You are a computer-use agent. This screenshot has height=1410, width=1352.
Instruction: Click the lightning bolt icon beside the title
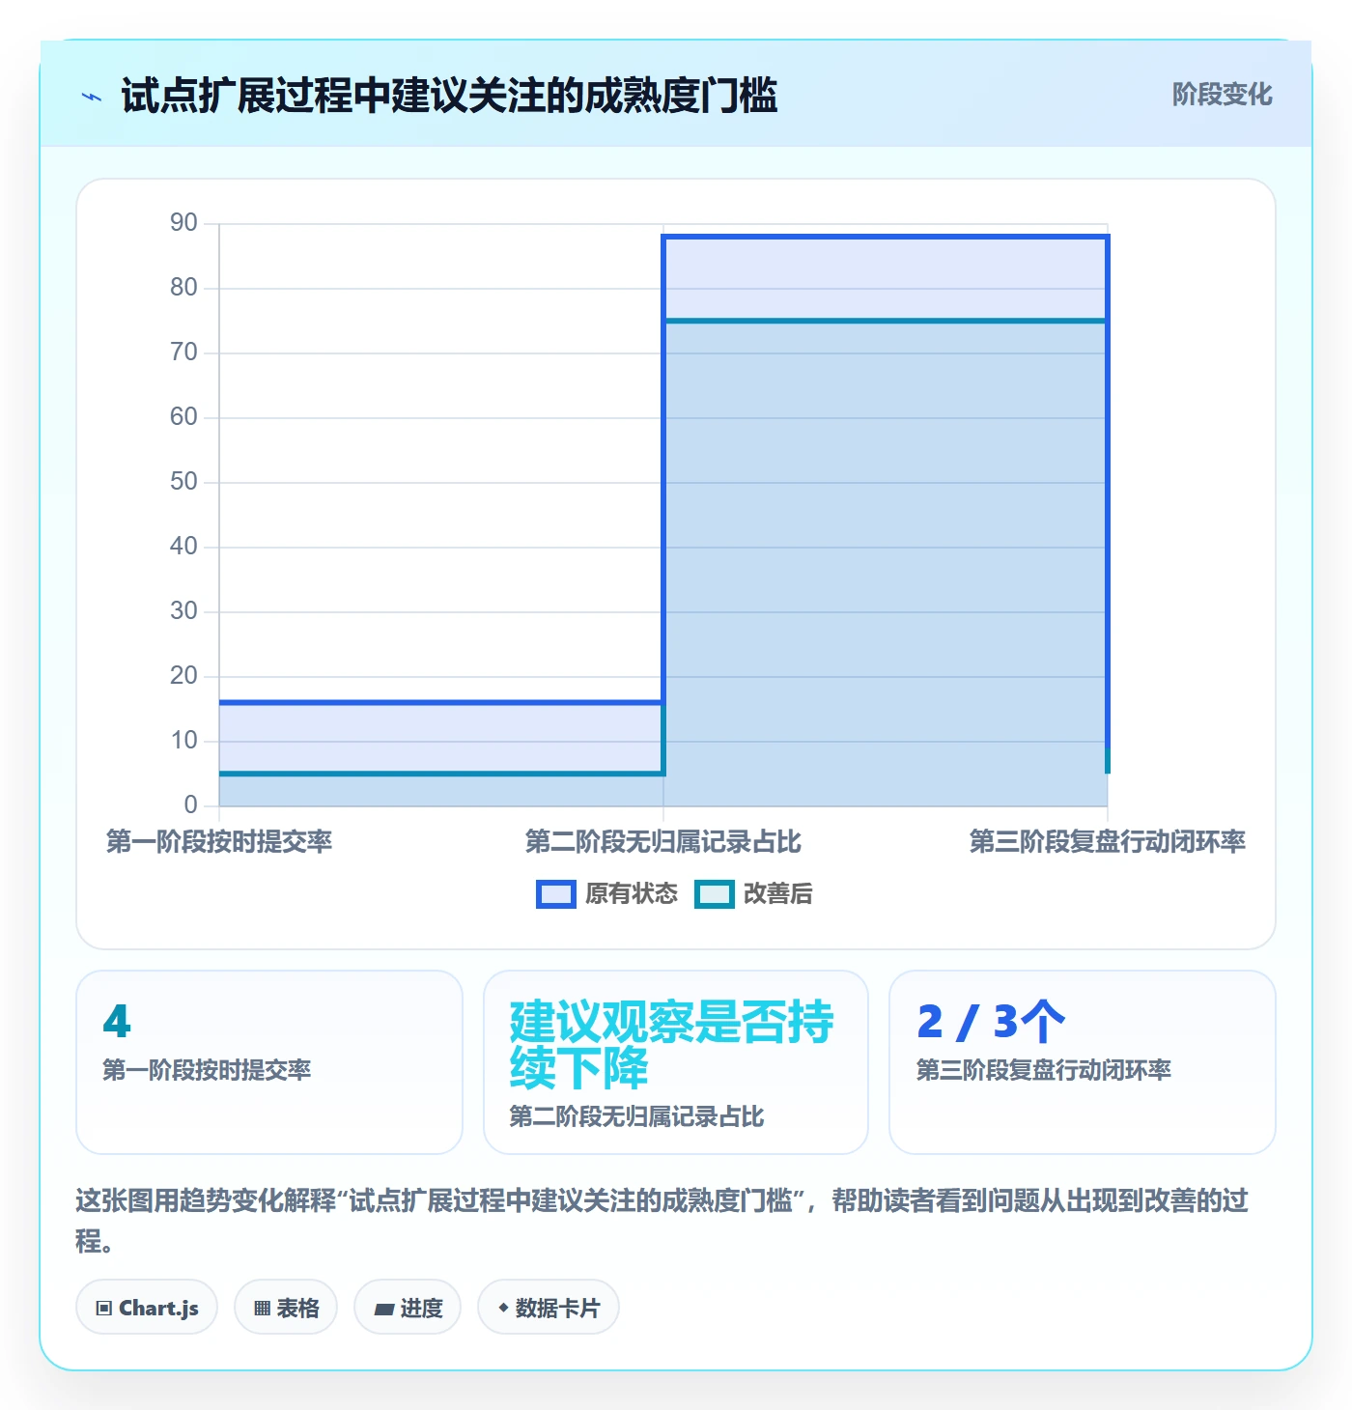(92, 97)
